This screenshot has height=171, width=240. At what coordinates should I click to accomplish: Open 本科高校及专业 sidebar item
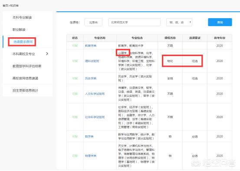24,54
